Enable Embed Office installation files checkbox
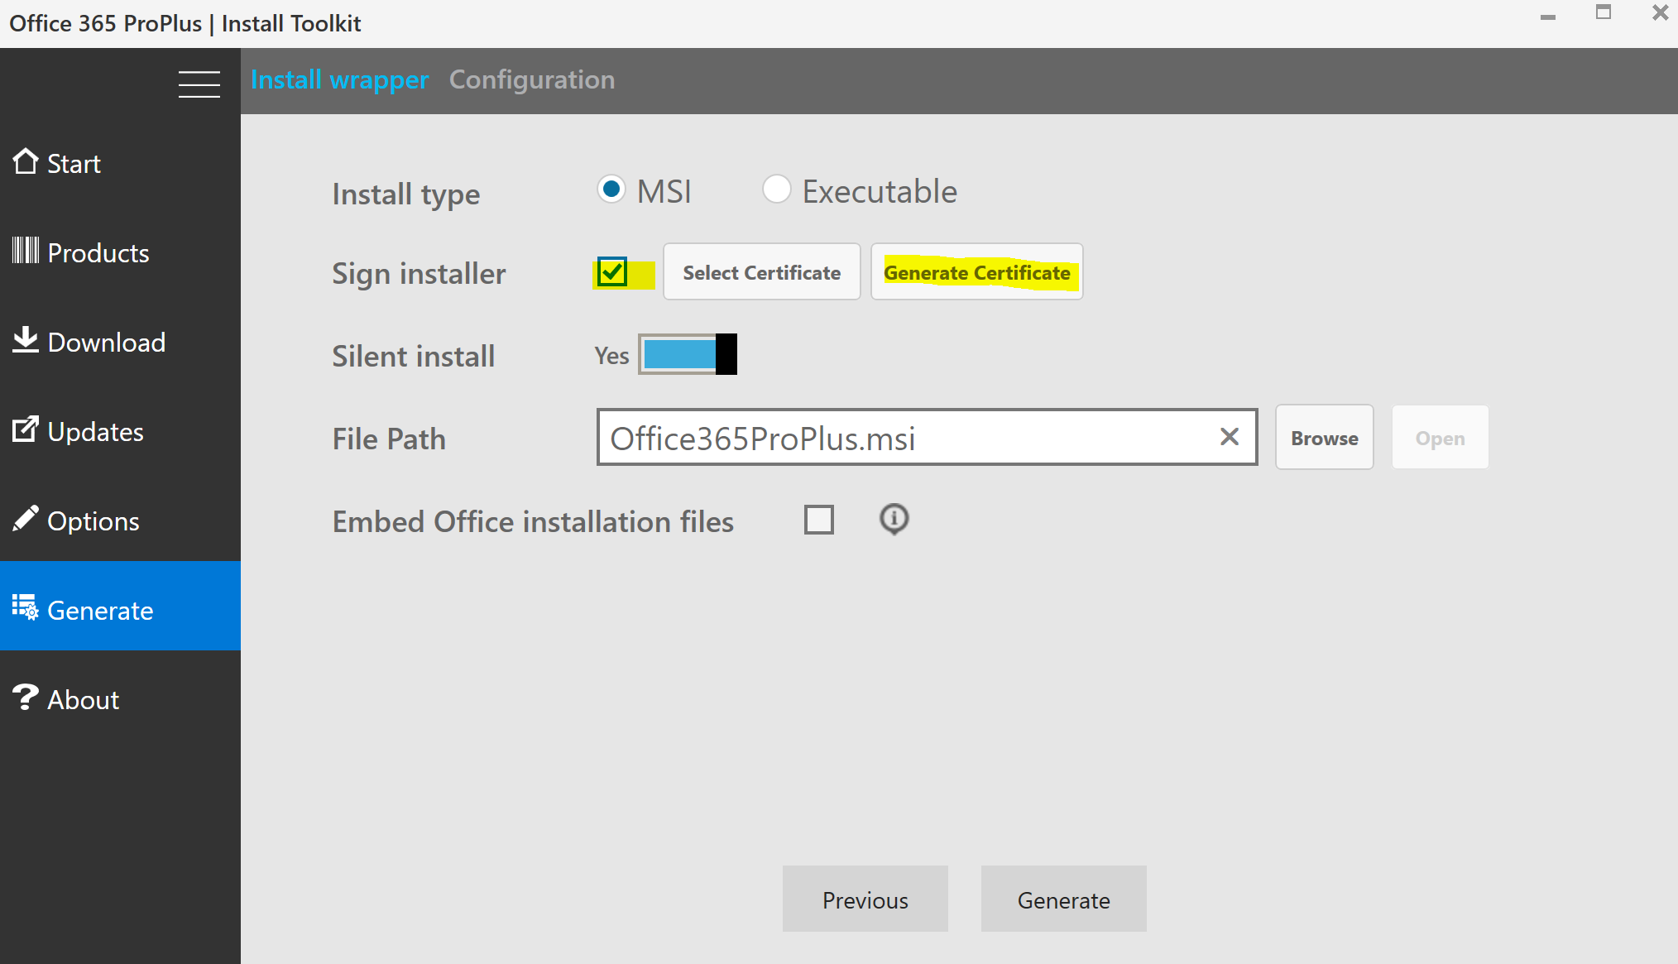Screen dimensions: 1678x964 [x=819, y=520]
